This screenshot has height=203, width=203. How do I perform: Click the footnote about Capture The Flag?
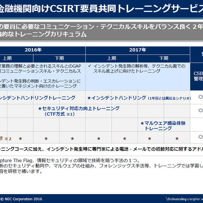(70, 160)
